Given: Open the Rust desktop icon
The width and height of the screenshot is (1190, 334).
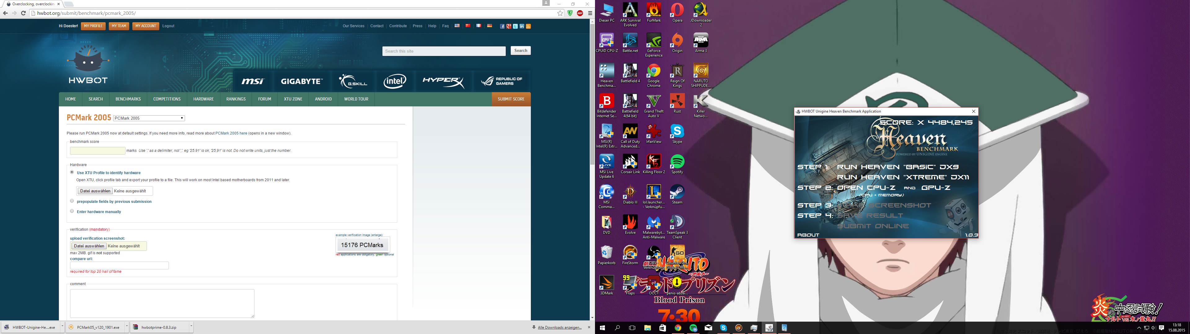Looking at the screenshot, I should (677, 103).
